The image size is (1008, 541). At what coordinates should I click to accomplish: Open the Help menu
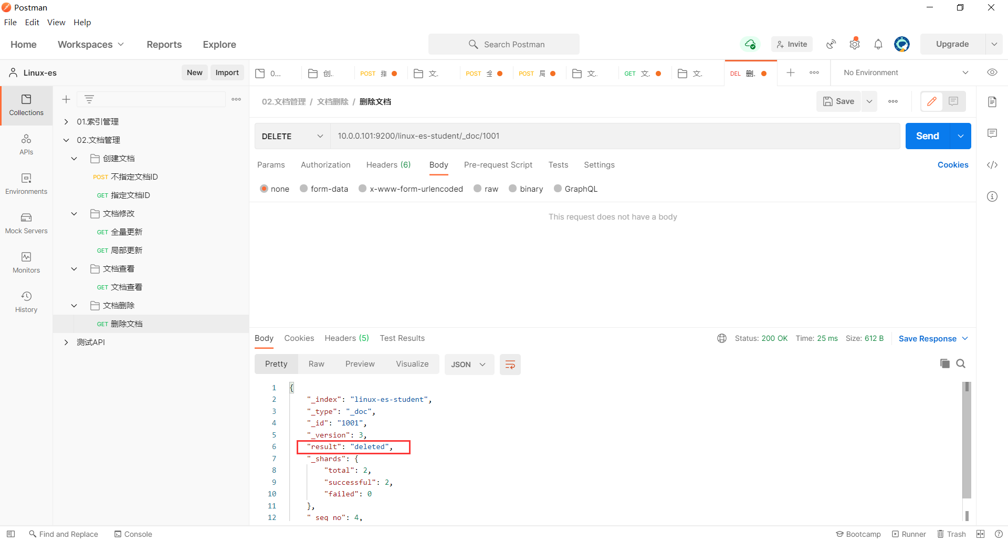(x=82, y=22)
